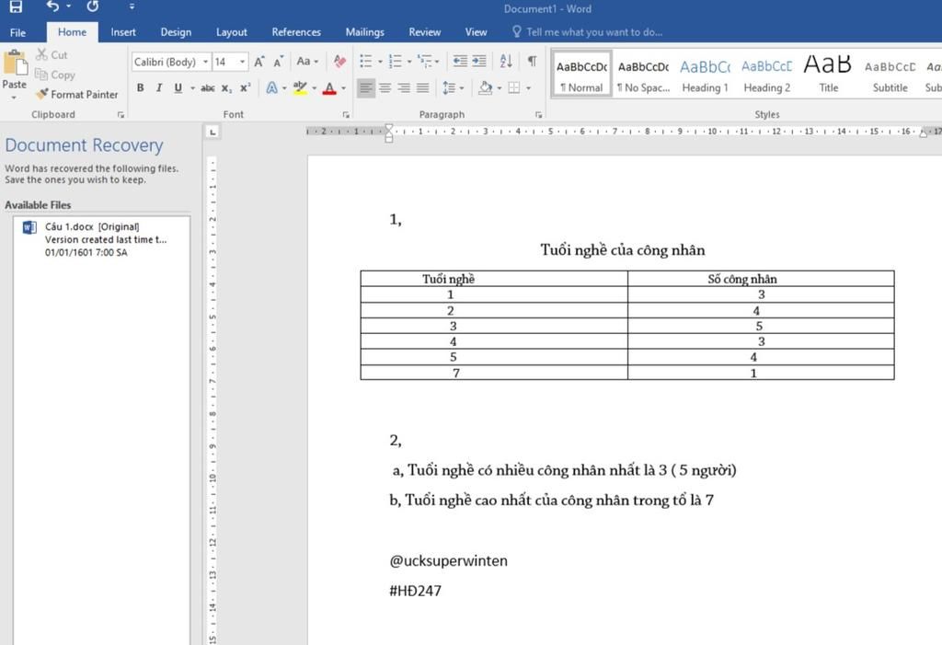Open Text Effects and Typography
Image resolution: width=942 pixels, height=645 pixels.
tap(272, 88)
